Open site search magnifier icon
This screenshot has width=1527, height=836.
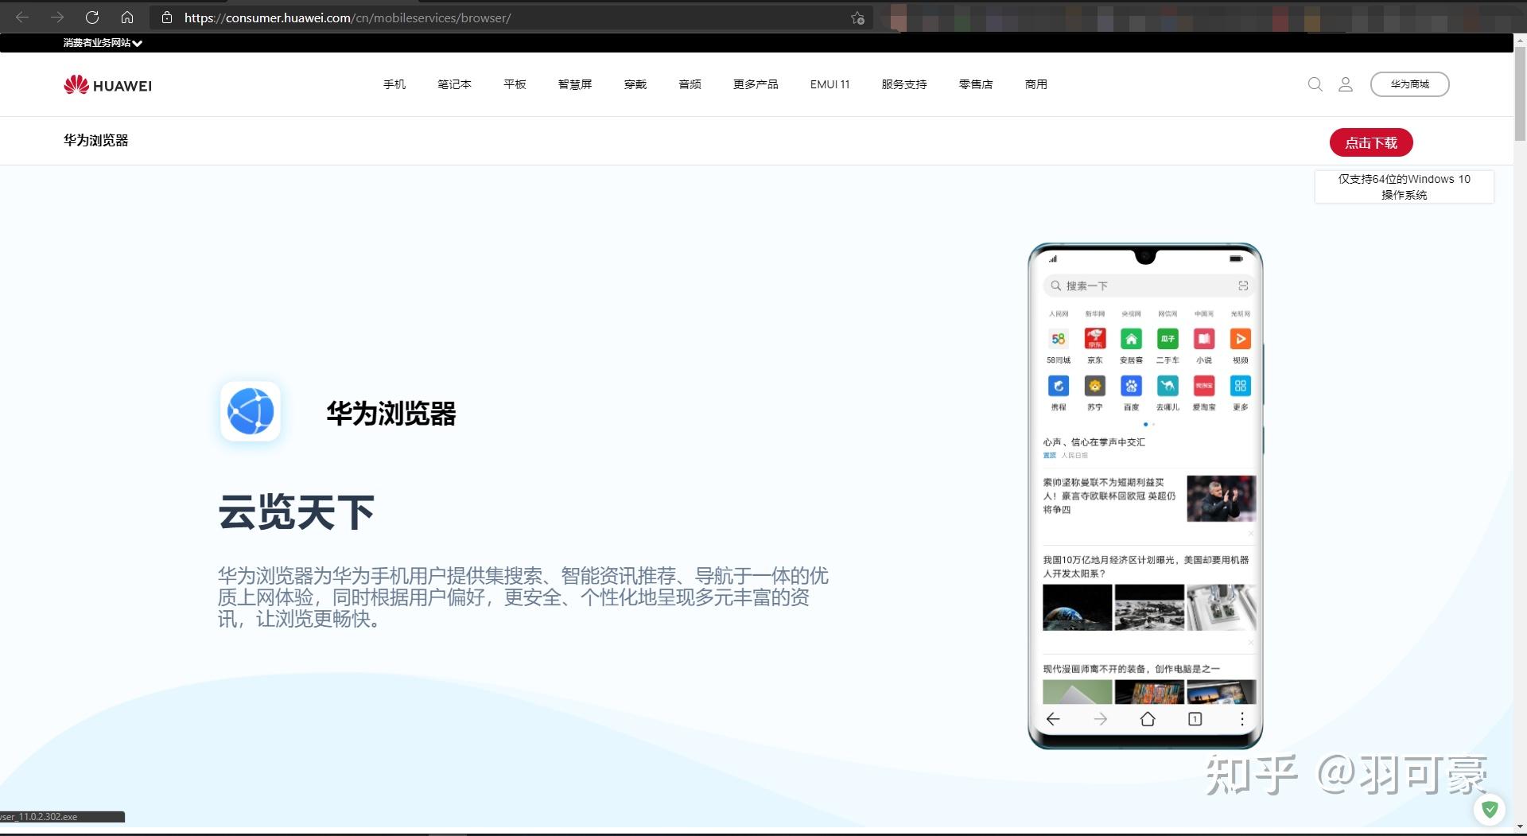coord(1315,84)
